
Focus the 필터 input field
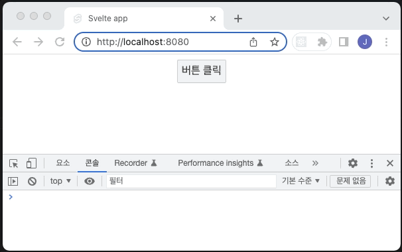click(x=191, y=181)
